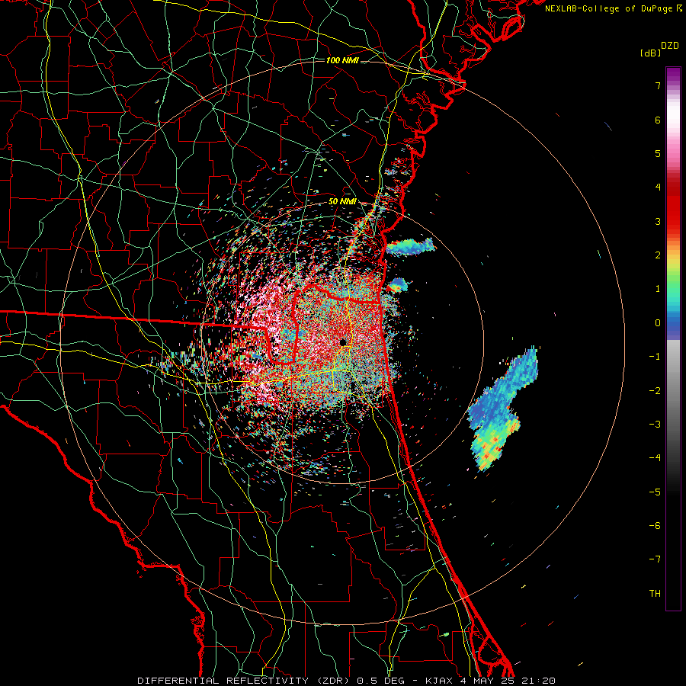Click the color scale value -2
Viewport: 686px width, 686px height.
click(x=655, y=391)
